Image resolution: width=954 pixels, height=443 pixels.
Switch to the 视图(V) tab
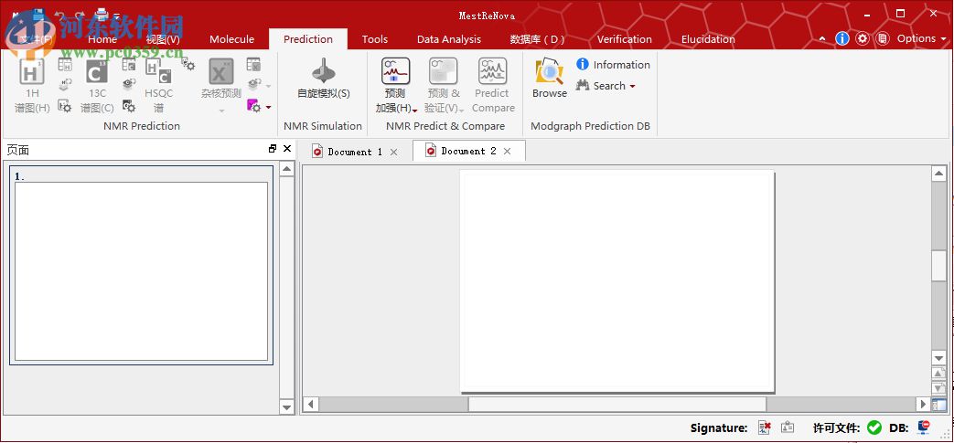pos(163,39)
